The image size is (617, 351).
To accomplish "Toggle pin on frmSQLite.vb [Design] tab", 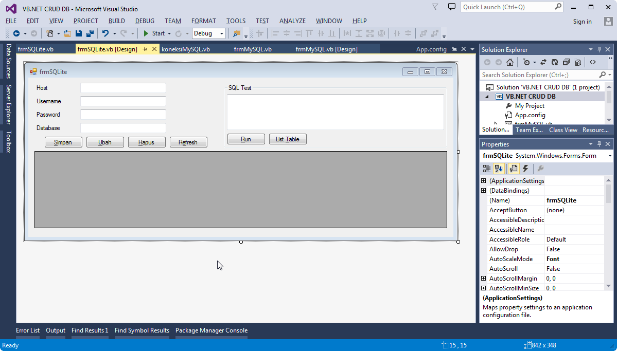I will [x=145, y=49].
